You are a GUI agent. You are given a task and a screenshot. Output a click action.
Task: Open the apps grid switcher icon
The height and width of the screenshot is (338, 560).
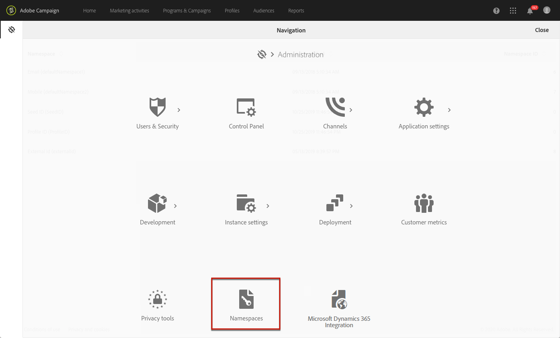tap(513, 11)
